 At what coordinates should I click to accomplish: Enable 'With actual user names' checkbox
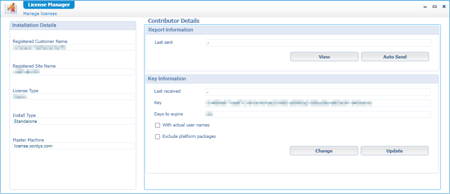[x=157, y=125]
